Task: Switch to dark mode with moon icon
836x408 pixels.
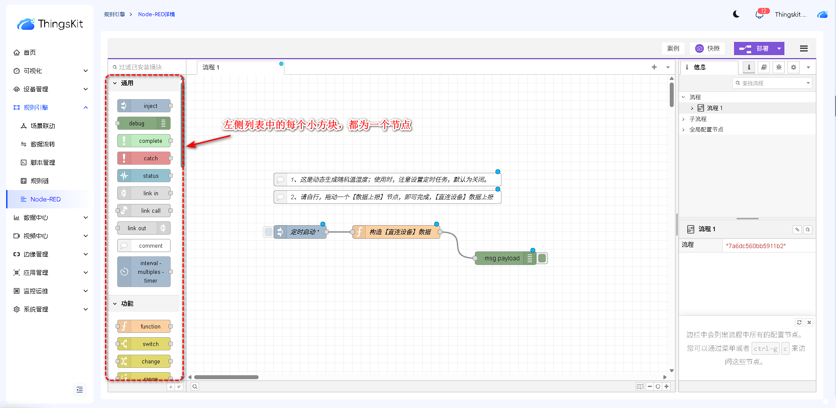Action: [x=736, y=14]
